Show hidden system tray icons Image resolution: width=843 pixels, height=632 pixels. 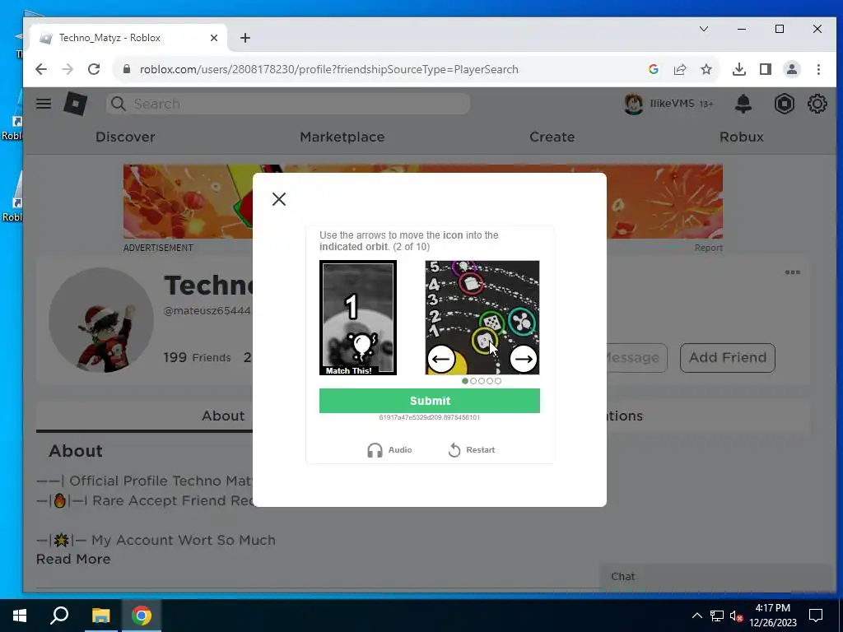pos(696,616)
